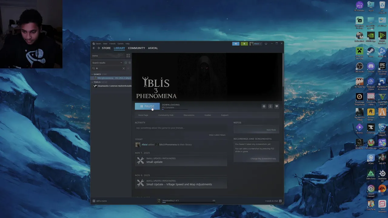Click the ready-to-play filter icon
388x218 pixels.
coord(130,63)
